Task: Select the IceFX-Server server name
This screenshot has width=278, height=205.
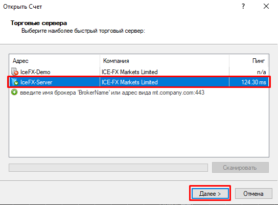Action: click(36, 82)
